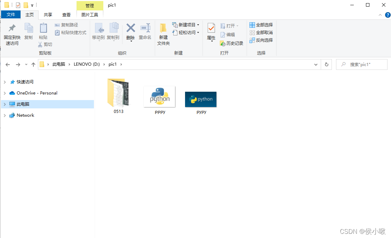The image size is (391, 238).
Task: Click the address bar refresh button
Action: (x=326, y=64)
